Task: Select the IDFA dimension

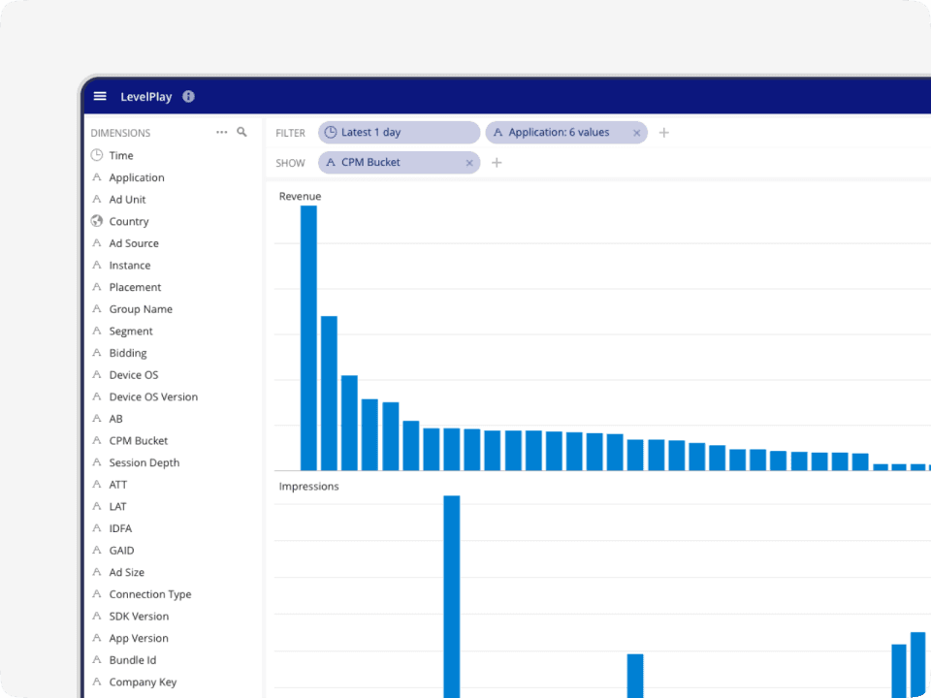Action: click(x=120, y=529)
